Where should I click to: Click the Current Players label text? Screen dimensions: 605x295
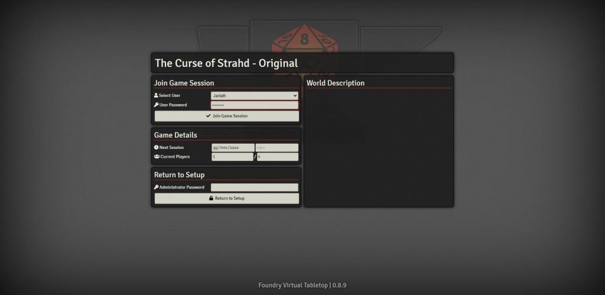click(x=175, y=157)
